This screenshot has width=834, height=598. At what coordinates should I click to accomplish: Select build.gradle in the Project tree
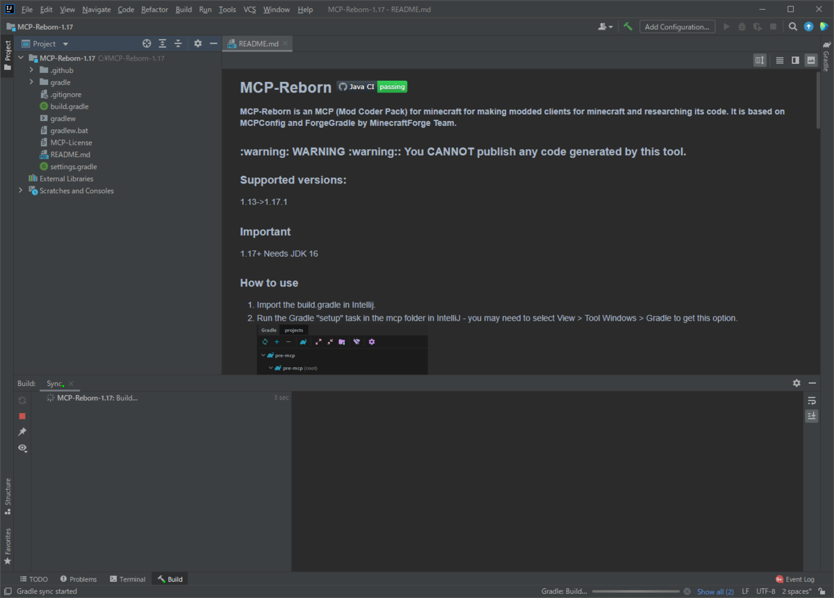tap(69, 106)
